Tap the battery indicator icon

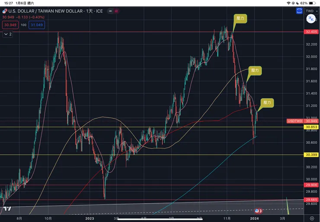(312, 3)
